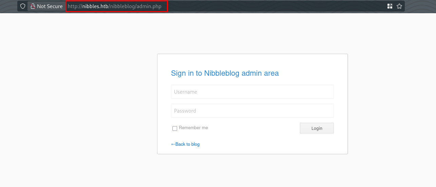This screenshot has width=436, height=187.
Task: Bookmark this page with the star icon
Action: pyautogui.click(x=399, y=6)
